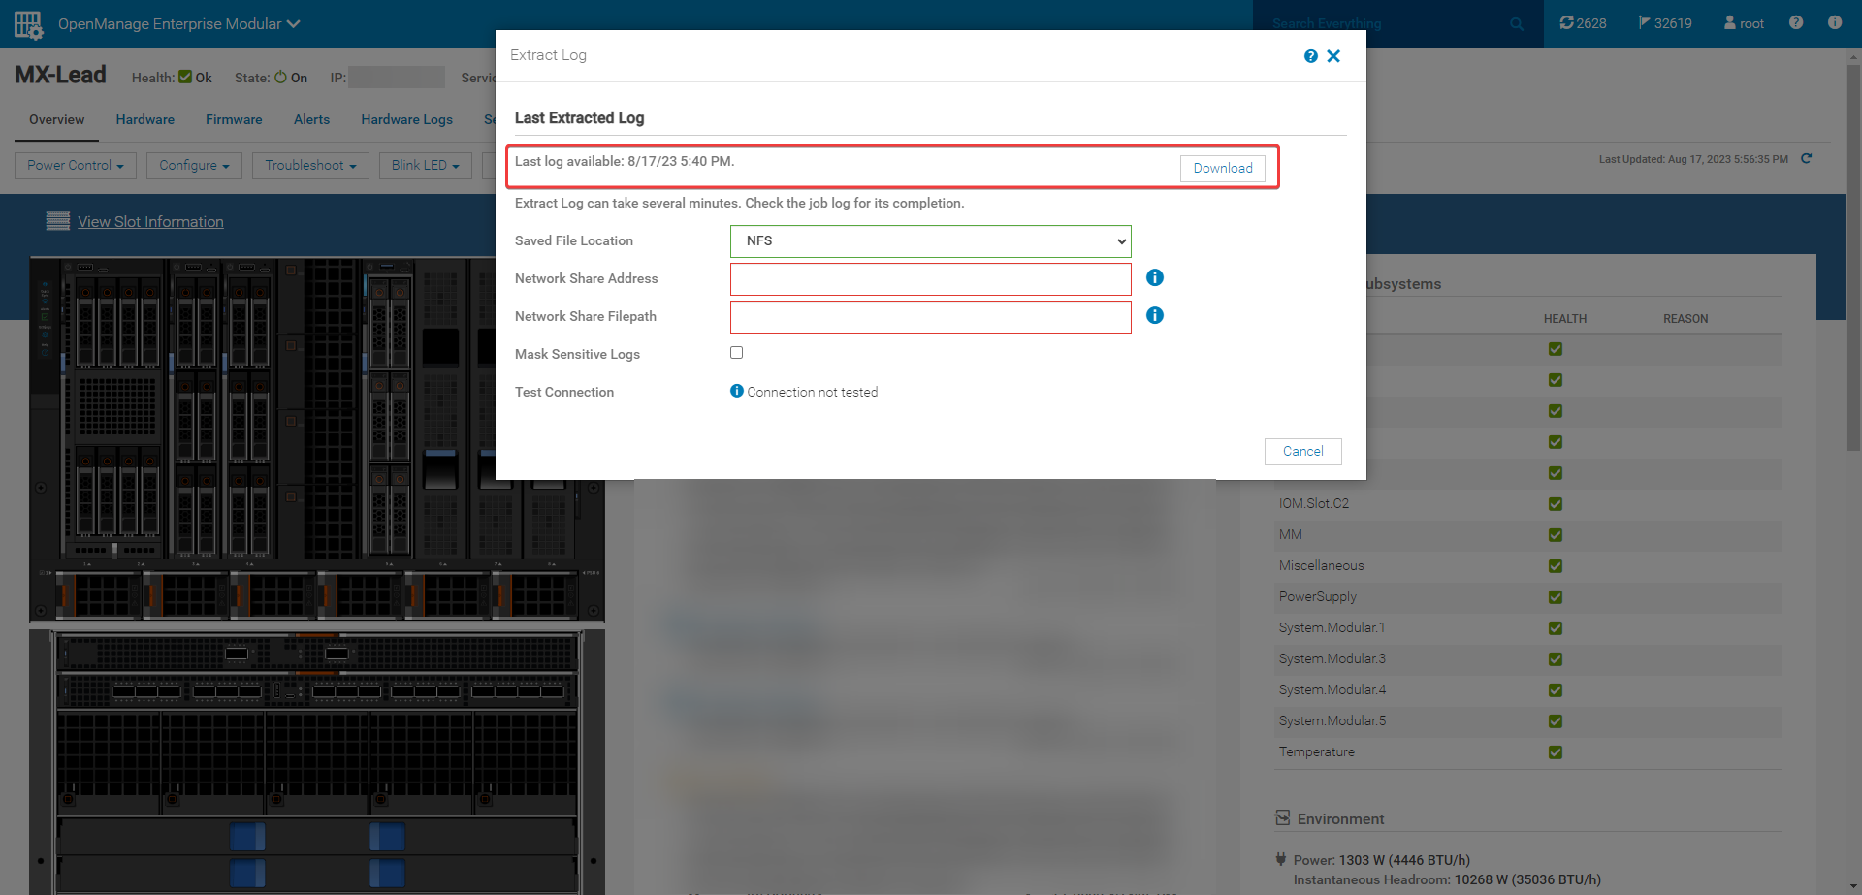Open the Power Control dropdown
The height and width of the screenshot is (895, 1862).
[x=76, y=166]
